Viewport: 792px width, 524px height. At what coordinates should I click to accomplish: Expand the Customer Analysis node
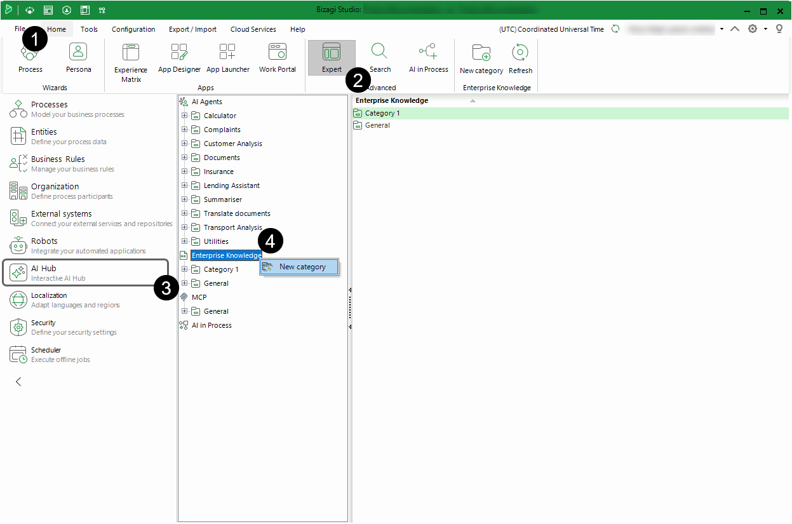[185, 144]
